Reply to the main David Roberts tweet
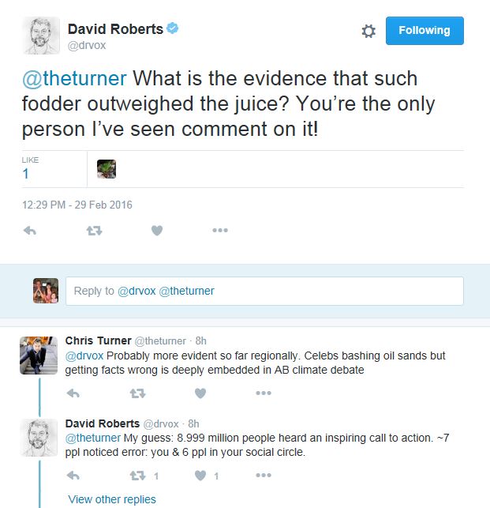This screenshot has height=508, width=490. point(30,231)
